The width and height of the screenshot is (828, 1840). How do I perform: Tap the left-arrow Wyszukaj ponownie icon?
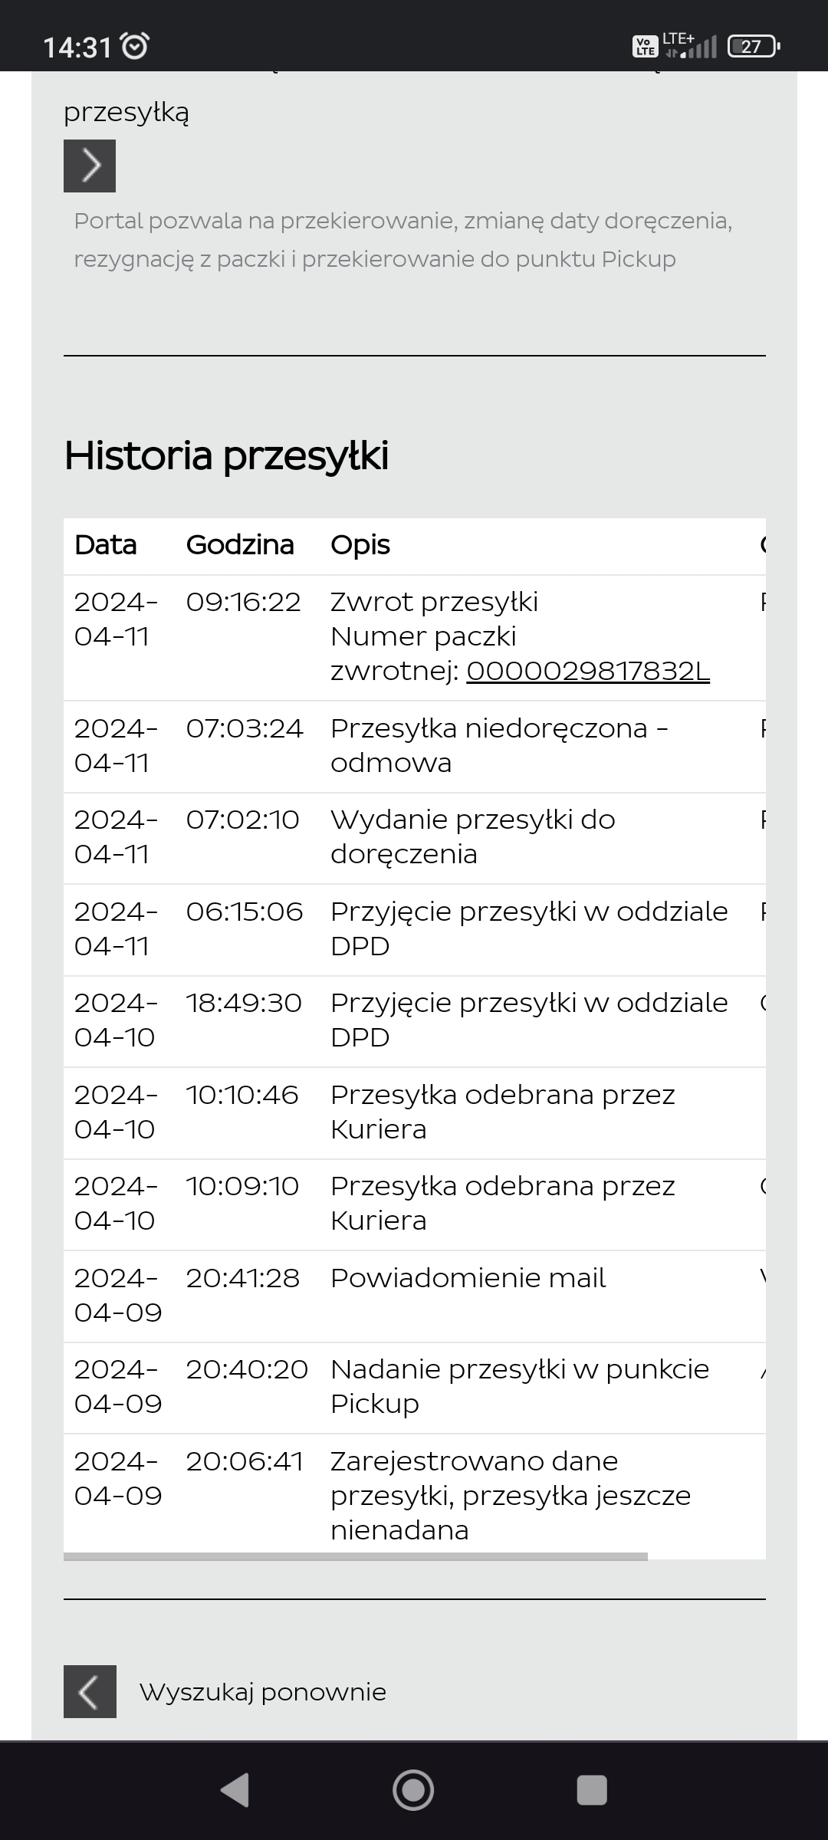point(90,1691)
